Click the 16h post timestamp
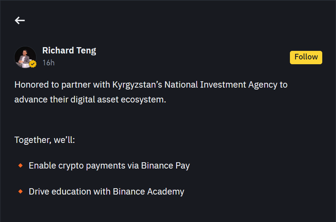This screenshot has width=336, height=222. (x=48, y=63)
